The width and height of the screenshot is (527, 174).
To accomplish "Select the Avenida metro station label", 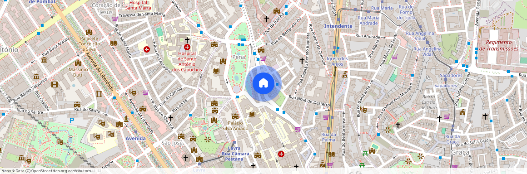I will 135,138.
